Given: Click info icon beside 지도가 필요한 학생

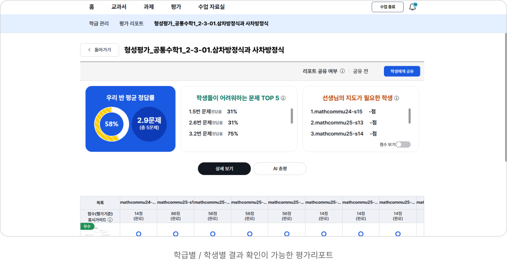Looking at the screenshot, I should [397, 98].
